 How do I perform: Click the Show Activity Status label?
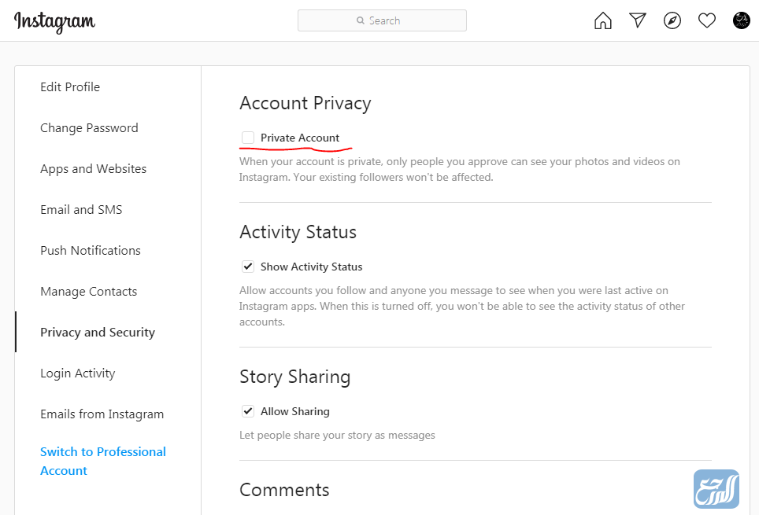pos(311,267)
